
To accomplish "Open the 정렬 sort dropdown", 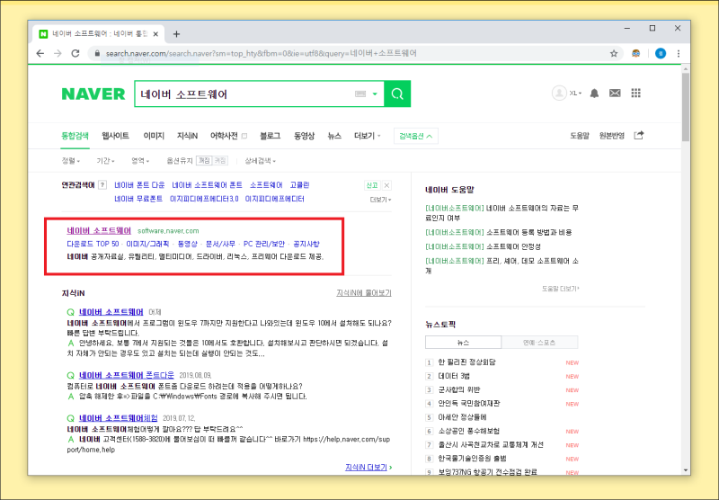I will (x=71, y=161).
